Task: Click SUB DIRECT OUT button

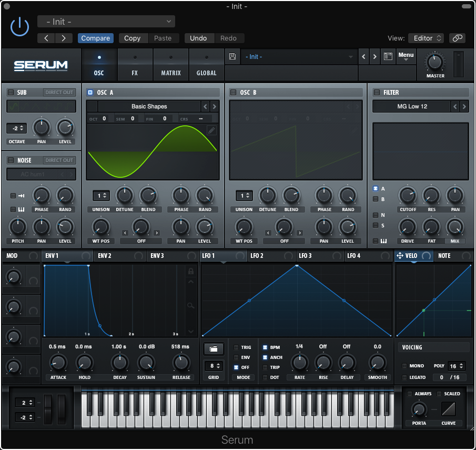Action: click(59, 93)
